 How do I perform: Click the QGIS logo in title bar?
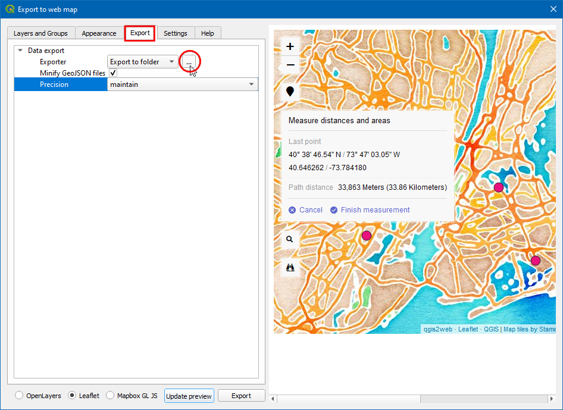click(x=10, y=10)
